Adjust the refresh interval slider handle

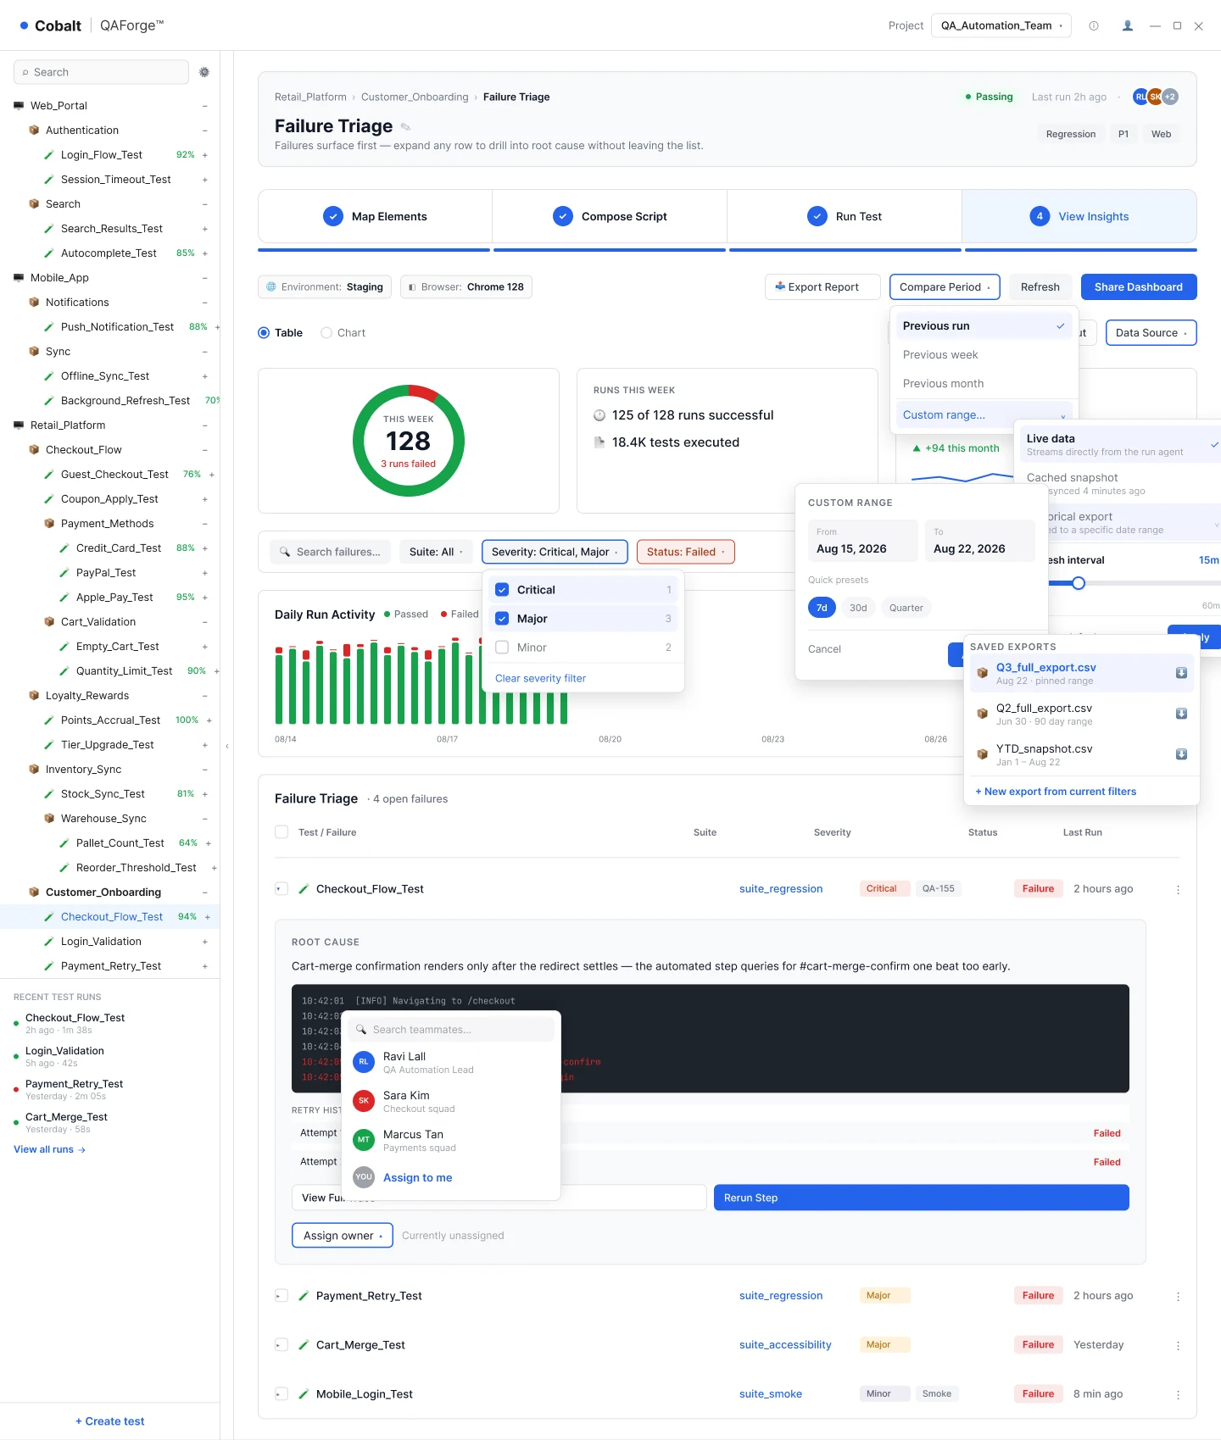tap(1079, 583)
